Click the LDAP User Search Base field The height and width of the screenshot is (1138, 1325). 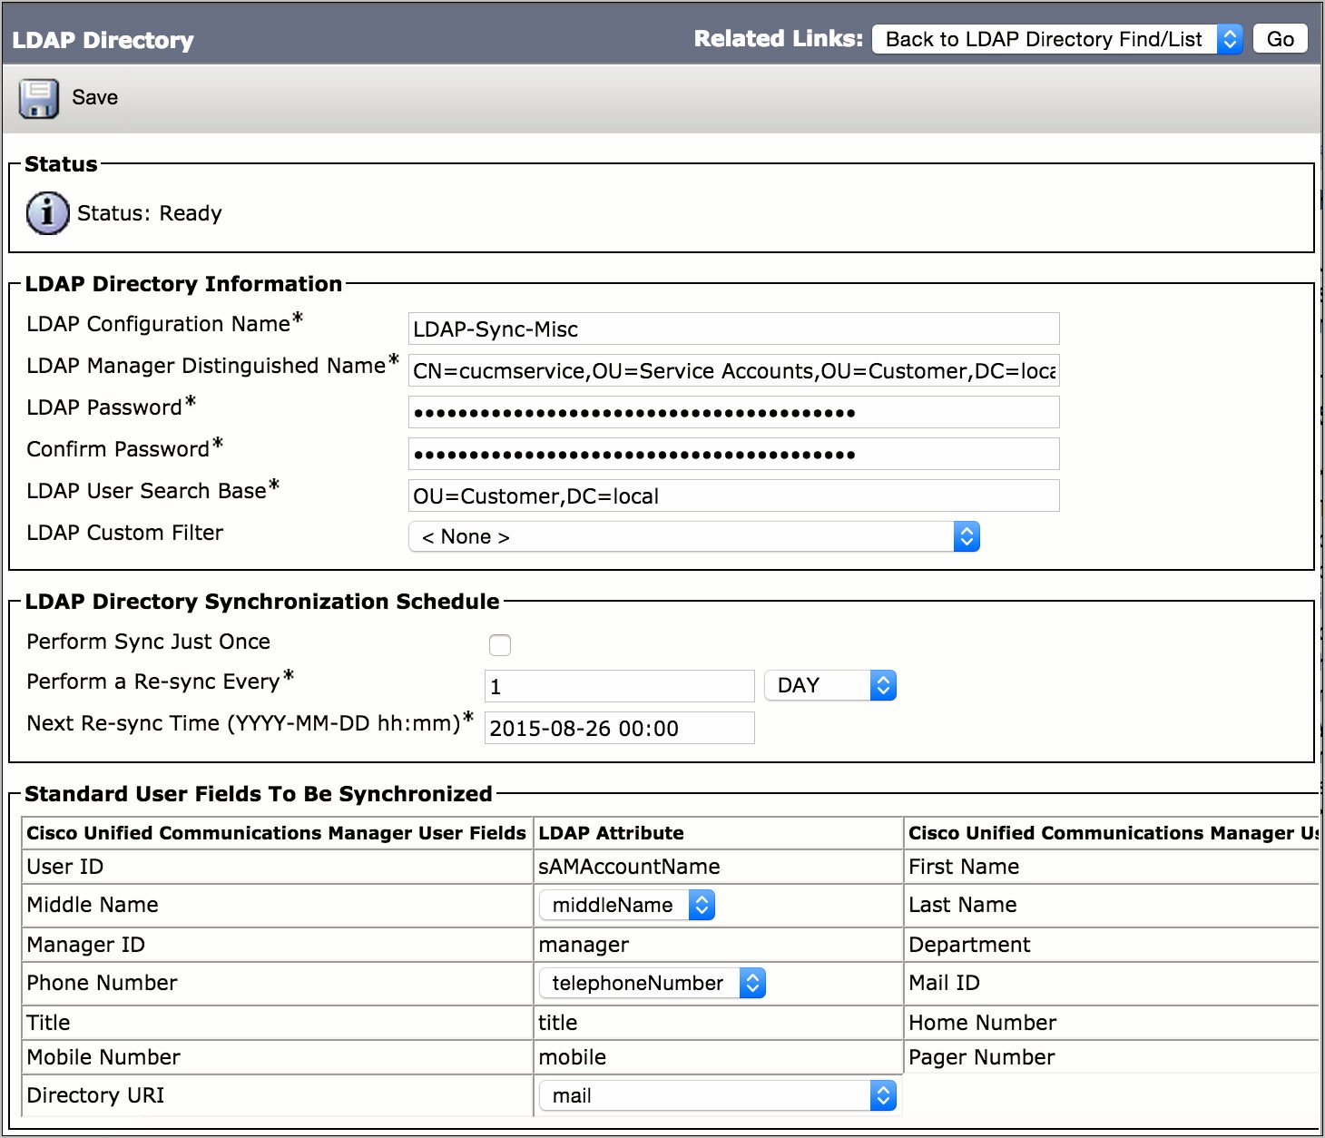[x=734, y=495]
